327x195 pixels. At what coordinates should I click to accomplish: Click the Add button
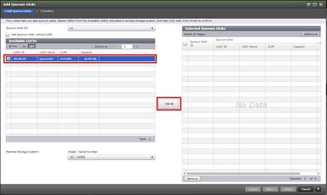[169, 104]
